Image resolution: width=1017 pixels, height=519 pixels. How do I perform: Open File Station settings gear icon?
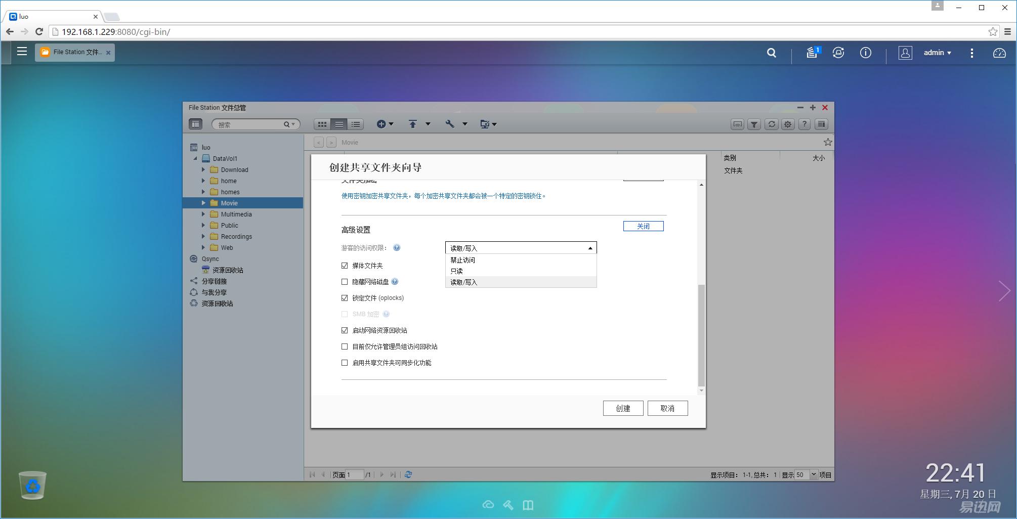[x=788, y=124]
